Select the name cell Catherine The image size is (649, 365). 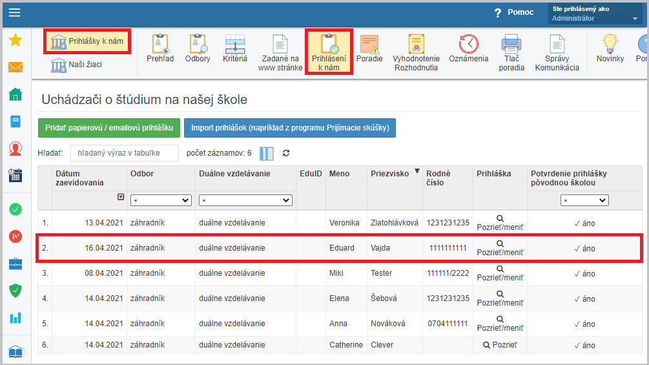coord(346,345)
